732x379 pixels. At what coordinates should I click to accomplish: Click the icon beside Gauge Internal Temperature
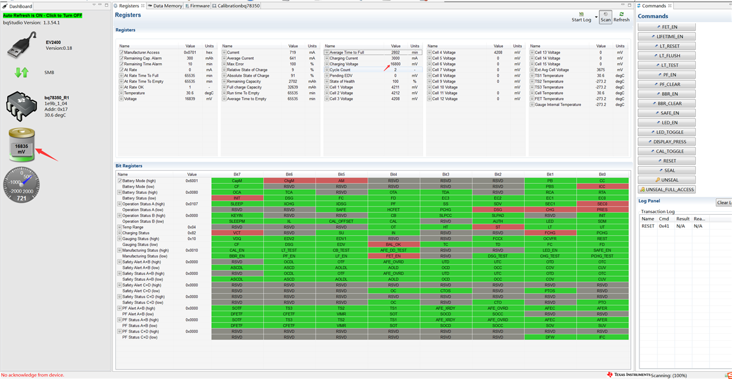pyautogui.click(x=532, y=105)
